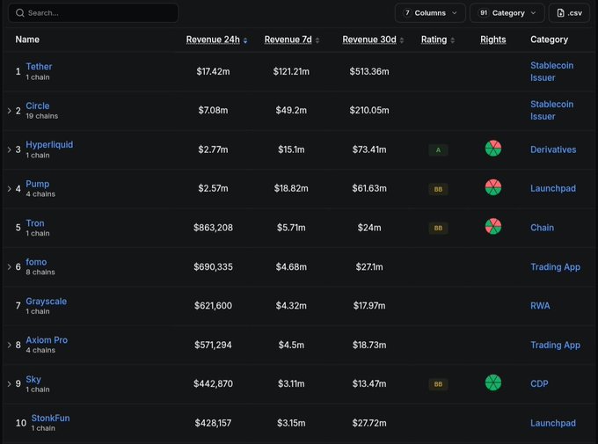Click Sky's green rights pie icon

coord(493,383)
